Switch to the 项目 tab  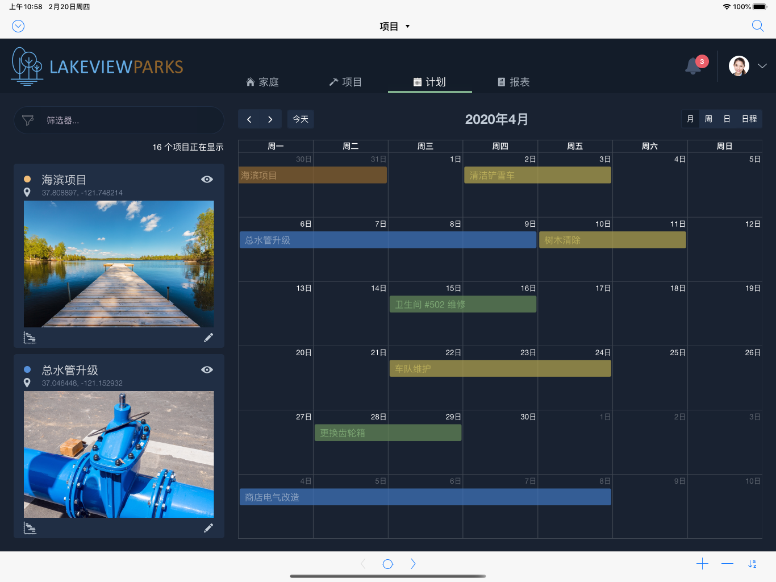(345, 82)
